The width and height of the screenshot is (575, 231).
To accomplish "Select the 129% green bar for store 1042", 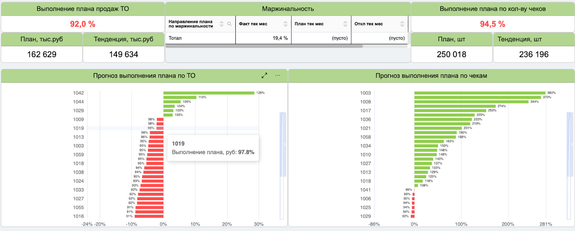I will tap(209, 93).
